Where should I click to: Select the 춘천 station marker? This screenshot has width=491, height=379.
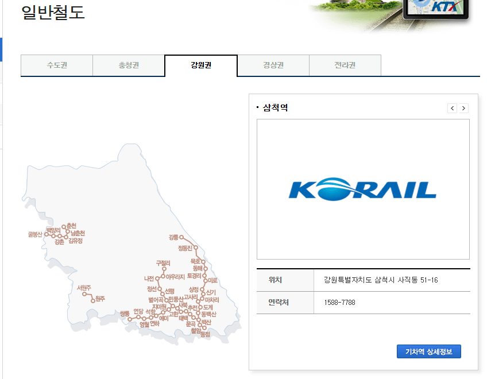tap(64, 227)
